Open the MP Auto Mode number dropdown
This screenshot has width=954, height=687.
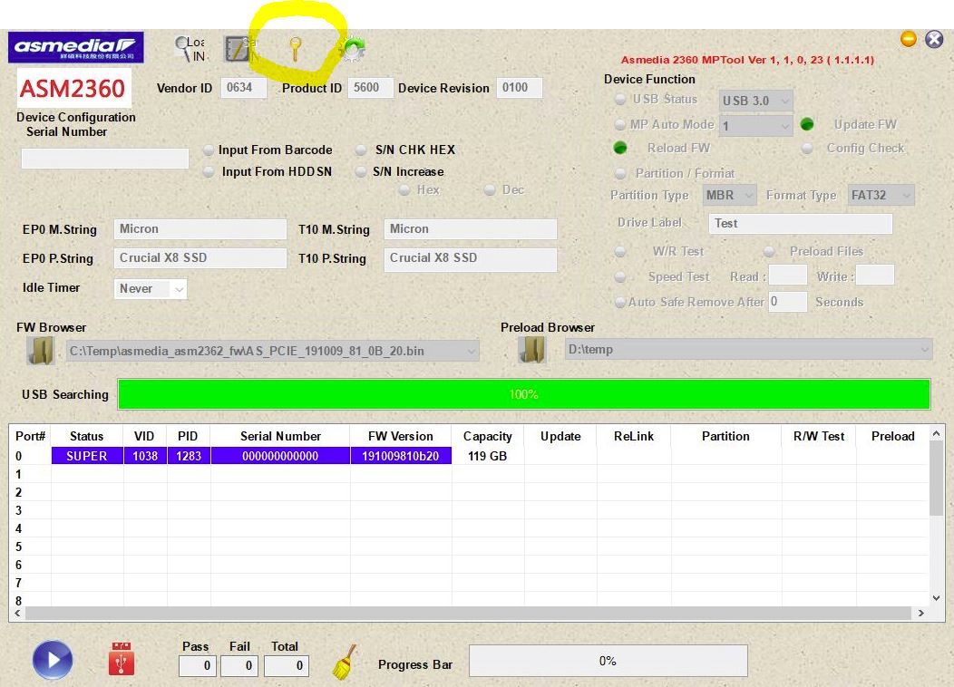(x=755, y=127)
